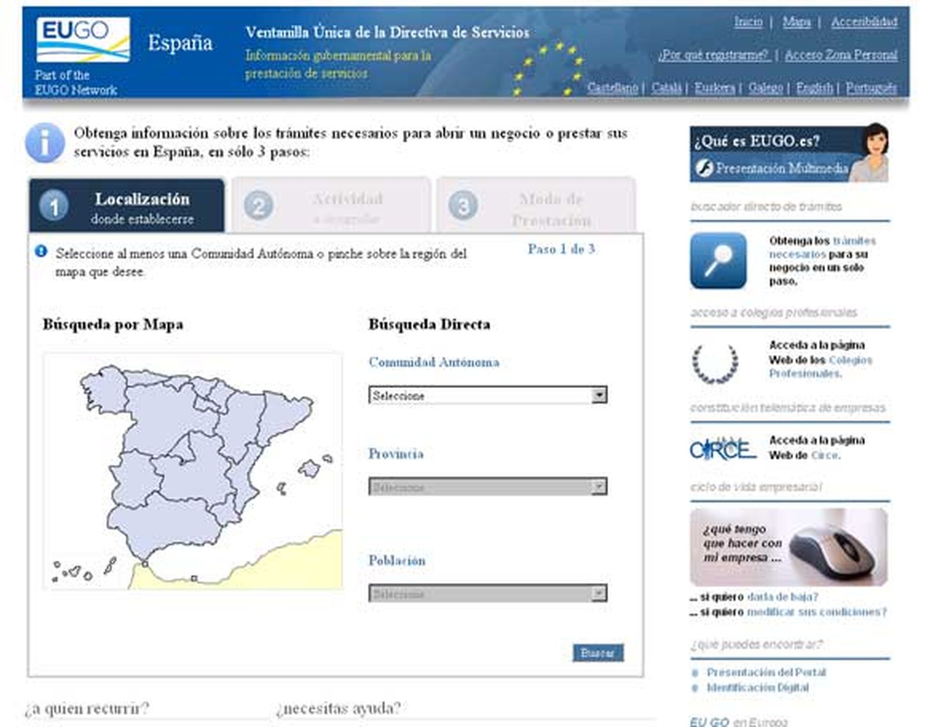The height and width of the screenshot is (727, 925).
Task: Open the Acceso Zona Personal link
Action: (841, 55)
